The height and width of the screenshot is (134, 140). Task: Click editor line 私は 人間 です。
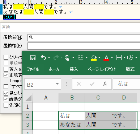[x=30, y=7]
